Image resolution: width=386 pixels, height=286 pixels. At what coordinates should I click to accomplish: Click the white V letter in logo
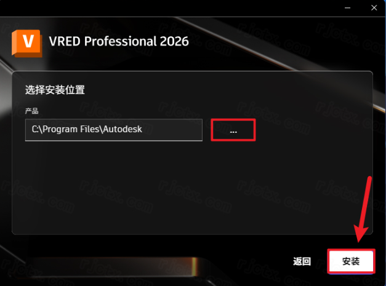[x=28, y=41]
